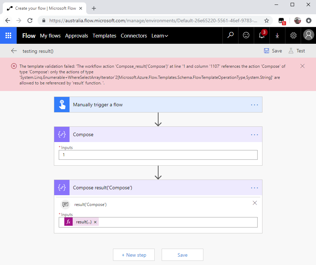This screenshot has width=316, height=265.
Task: Open the app launcher waffle icon
Action: [8, 35]
